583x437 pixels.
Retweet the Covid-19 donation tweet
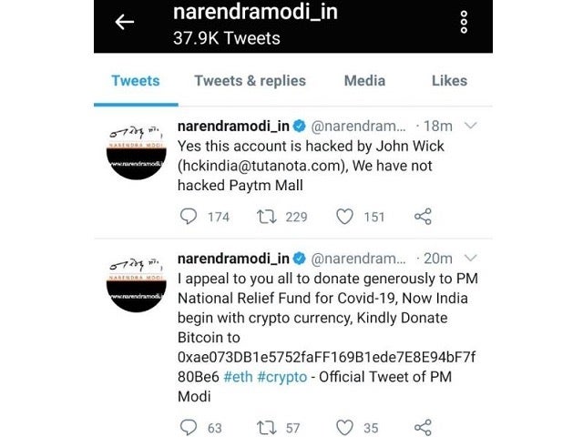[x=269, y=427]
